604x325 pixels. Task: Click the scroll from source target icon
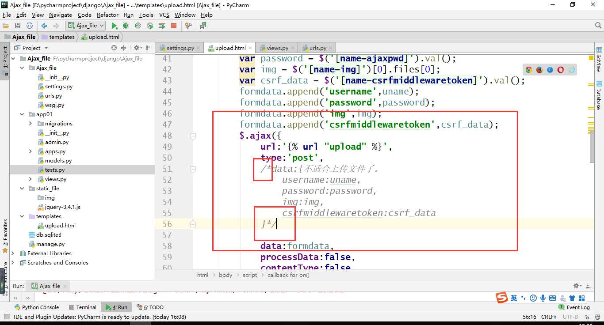pos(114,48)
